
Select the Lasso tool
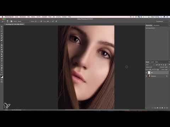(2, 31)
